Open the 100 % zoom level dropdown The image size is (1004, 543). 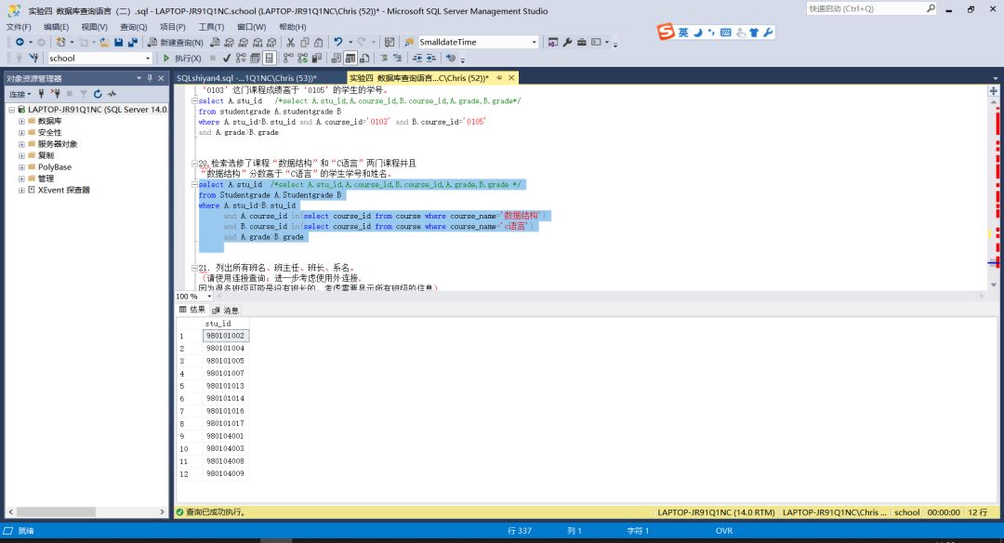point(209,297)
